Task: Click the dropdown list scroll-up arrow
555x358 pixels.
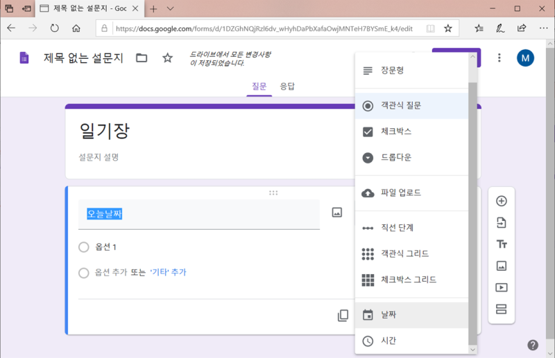Action: pyautogui.click(x=472, y=57)
